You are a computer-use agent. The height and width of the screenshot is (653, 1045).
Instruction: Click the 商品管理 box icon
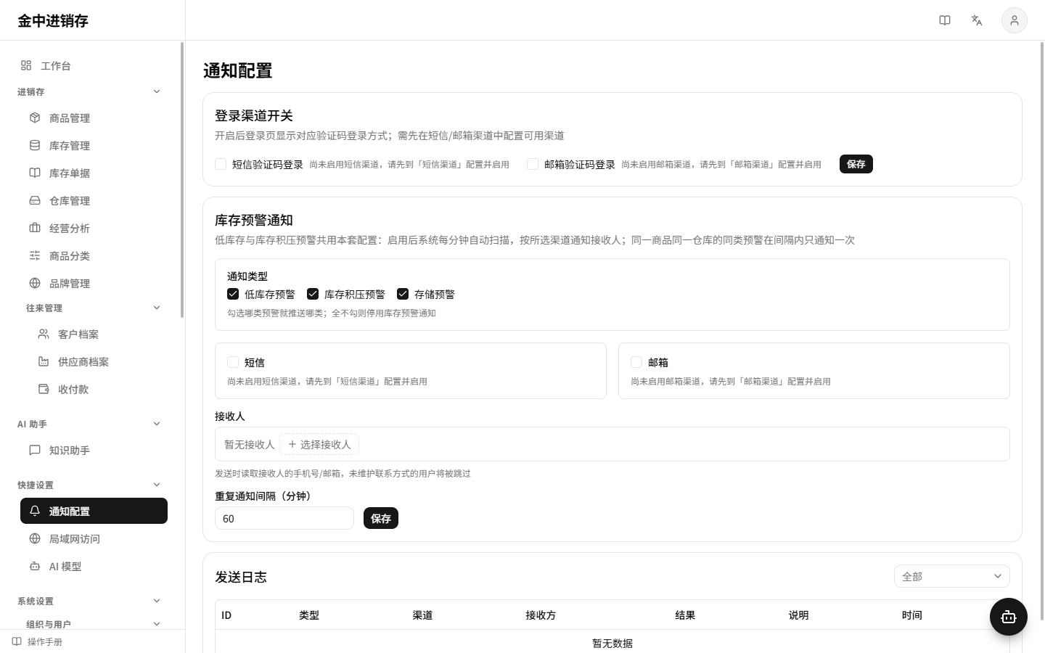(x=35, y=118)
